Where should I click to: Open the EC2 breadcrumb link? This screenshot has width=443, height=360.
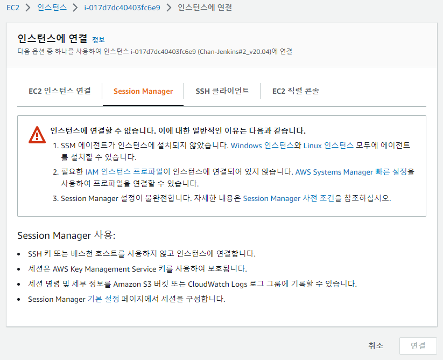coord(13,8)
